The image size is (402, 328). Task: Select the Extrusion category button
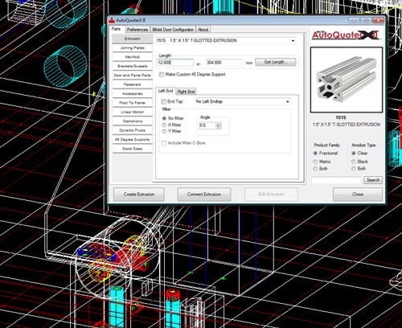point(133,39)
